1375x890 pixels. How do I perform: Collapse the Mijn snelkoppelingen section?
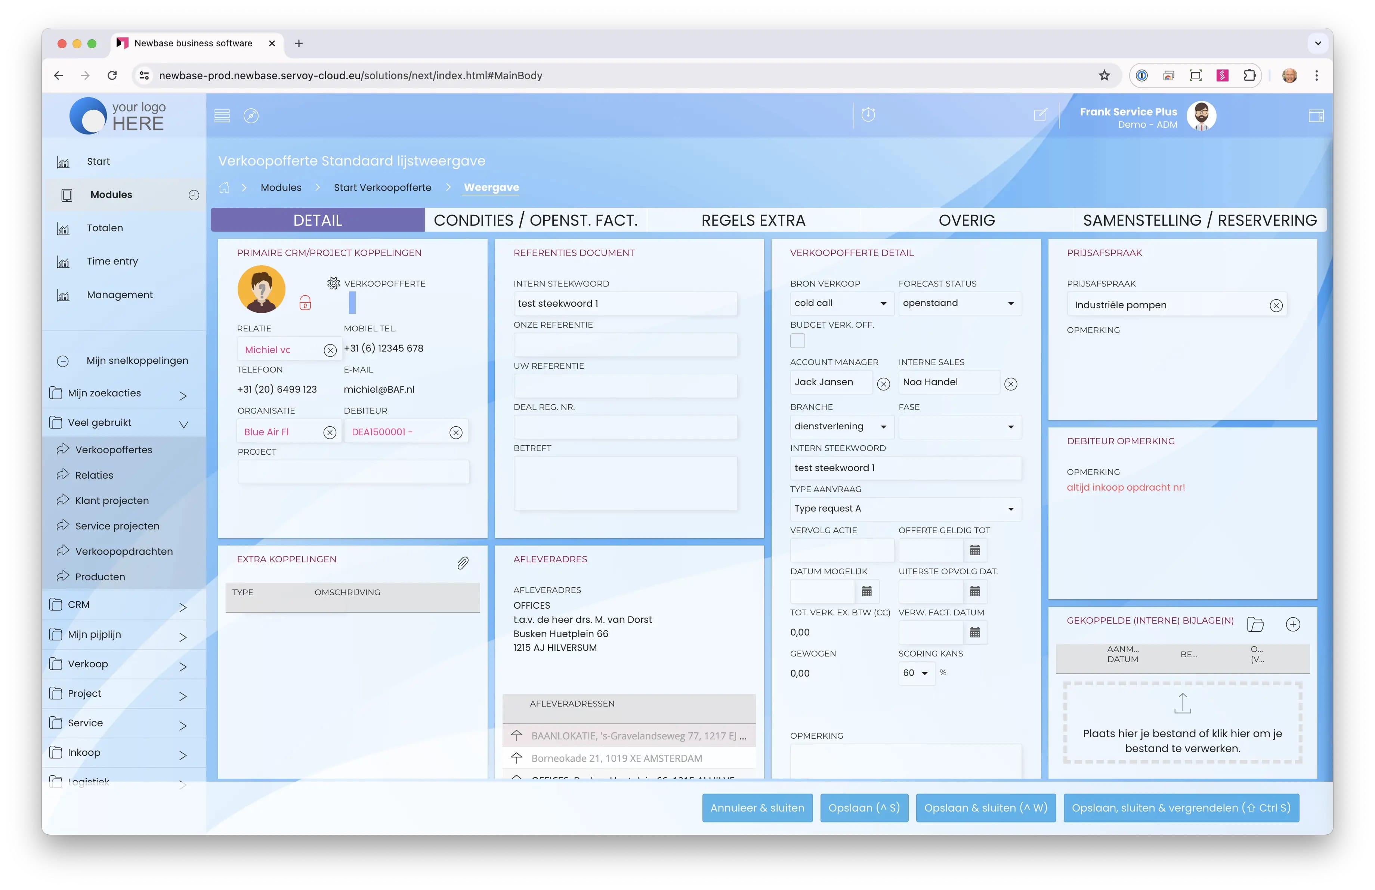click(x=63, y=361)
